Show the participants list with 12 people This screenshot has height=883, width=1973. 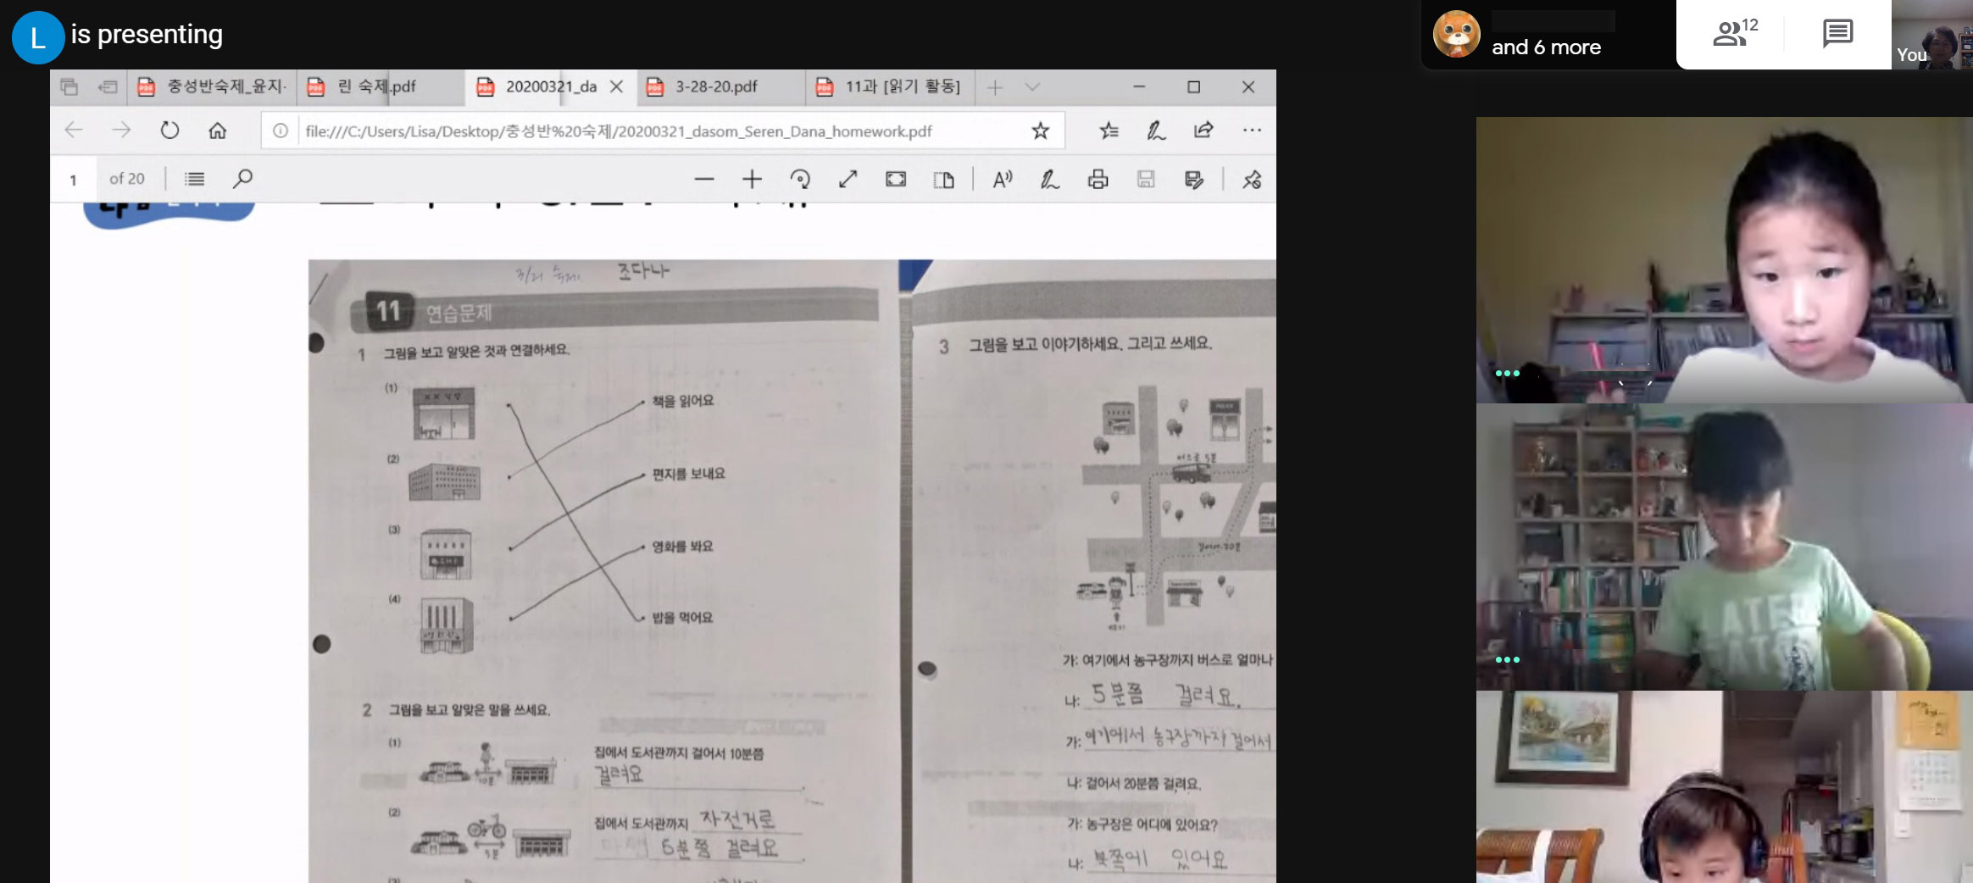tap(1734, 34)
